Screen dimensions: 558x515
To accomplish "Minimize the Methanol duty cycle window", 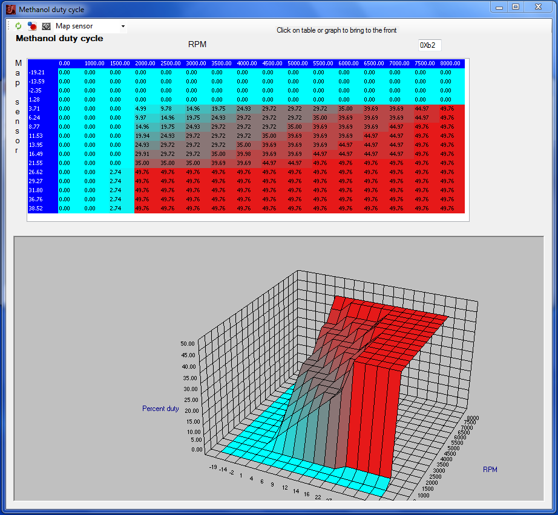I will click(x=499, y=7).
